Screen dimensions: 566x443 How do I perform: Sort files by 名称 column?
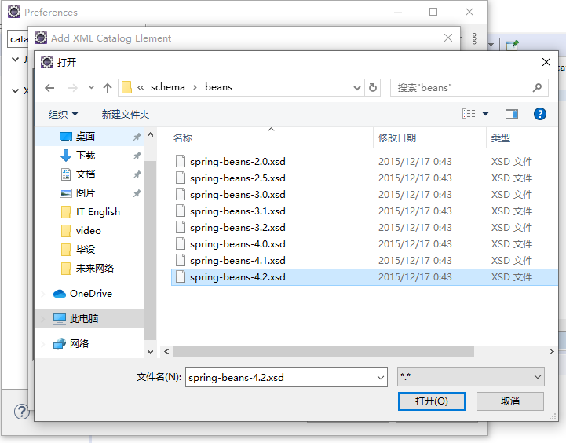pos(183,138)
